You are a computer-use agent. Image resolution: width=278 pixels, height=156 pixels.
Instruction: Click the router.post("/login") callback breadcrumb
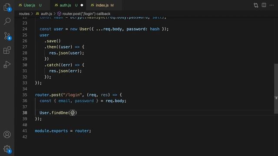pyautogui.click(x=86, y=14)
